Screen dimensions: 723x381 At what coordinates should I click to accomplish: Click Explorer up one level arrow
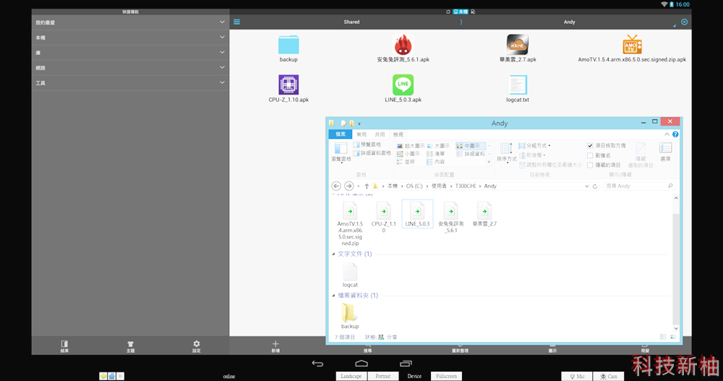point(367,186)
